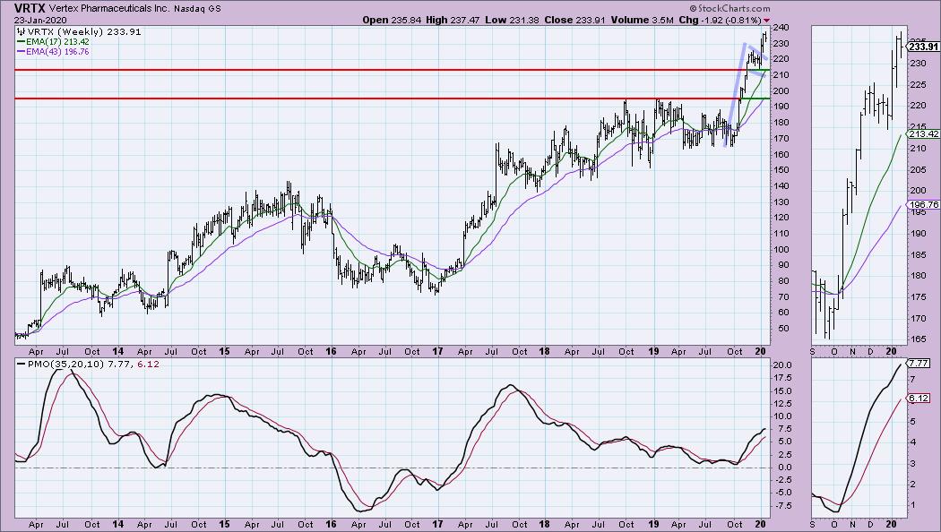Image resolution: width=941 pixels, height=532 pixels.
Task: Click the 100 price axis label
Action: [x=781, y=250]
